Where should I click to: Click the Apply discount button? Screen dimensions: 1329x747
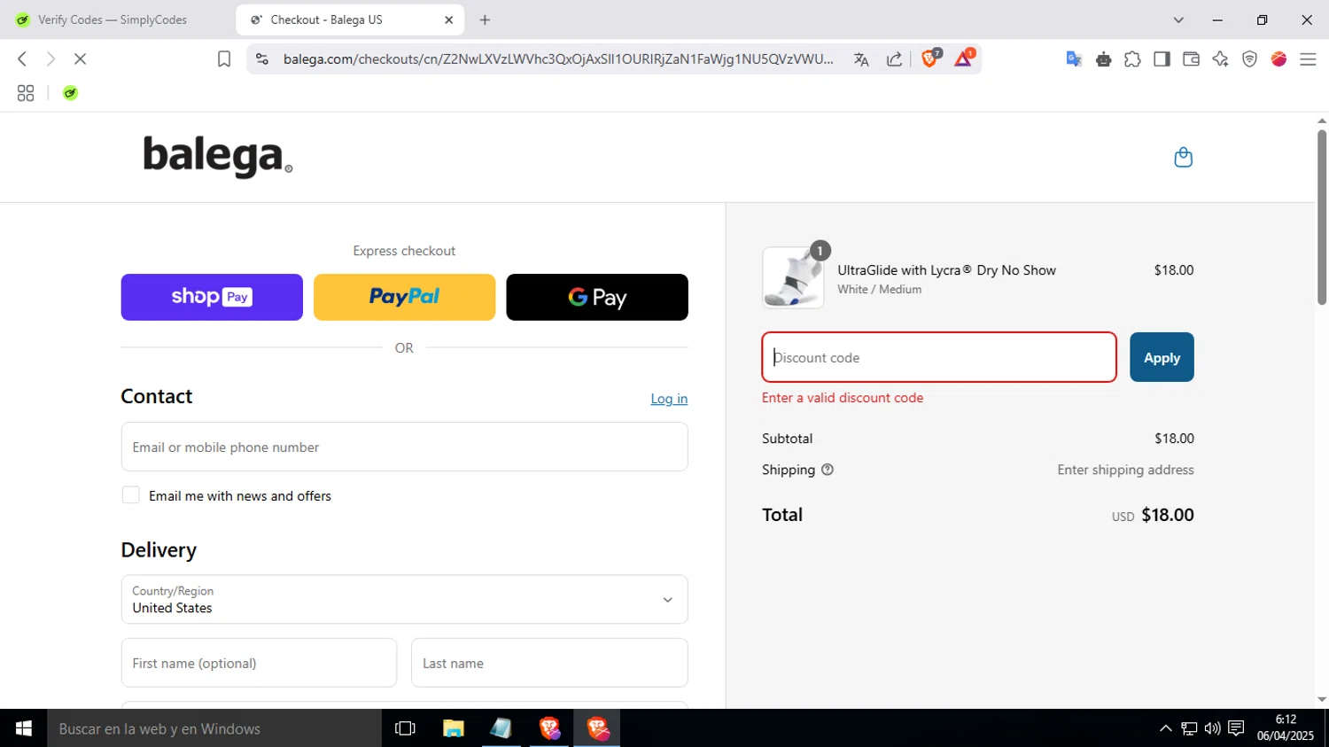coord(1162,357)
